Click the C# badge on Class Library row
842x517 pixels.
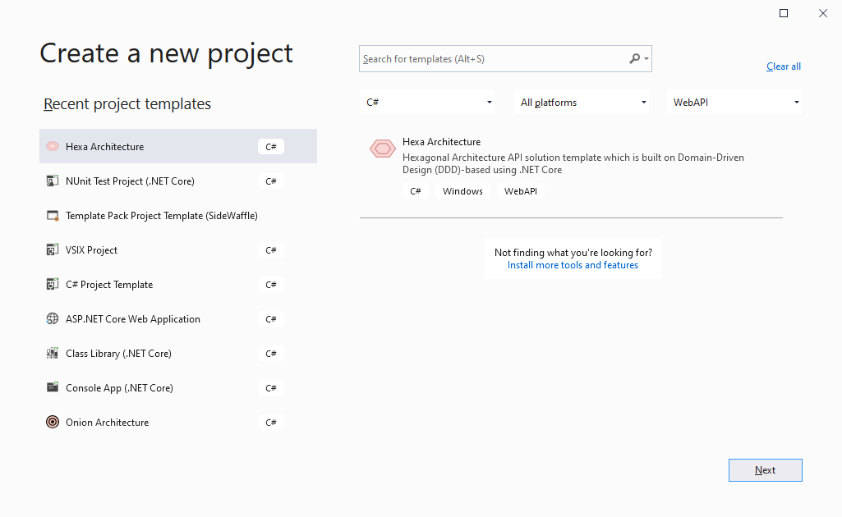(270, 354)
